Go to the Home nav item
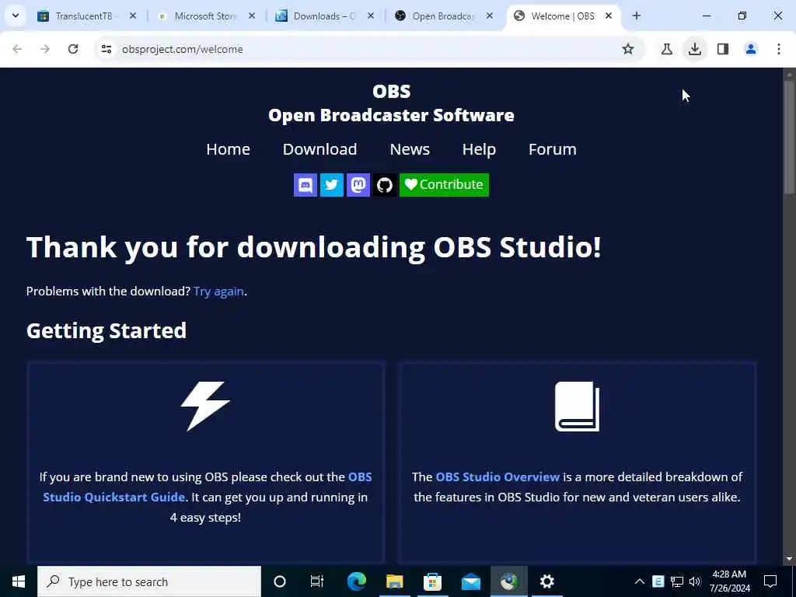Screen dimensions: 796x597 [x=228, y=149]
